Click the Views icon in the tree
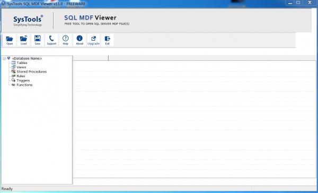This screenshot has width=318, height=193. 14,67
